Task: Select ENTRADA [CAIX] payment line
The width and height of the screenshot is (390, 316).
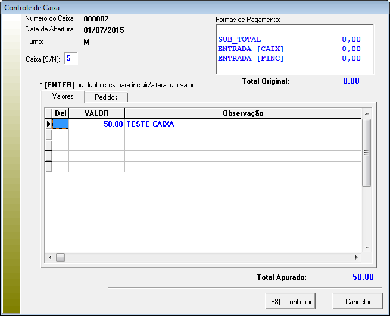Action: [289, 49]
